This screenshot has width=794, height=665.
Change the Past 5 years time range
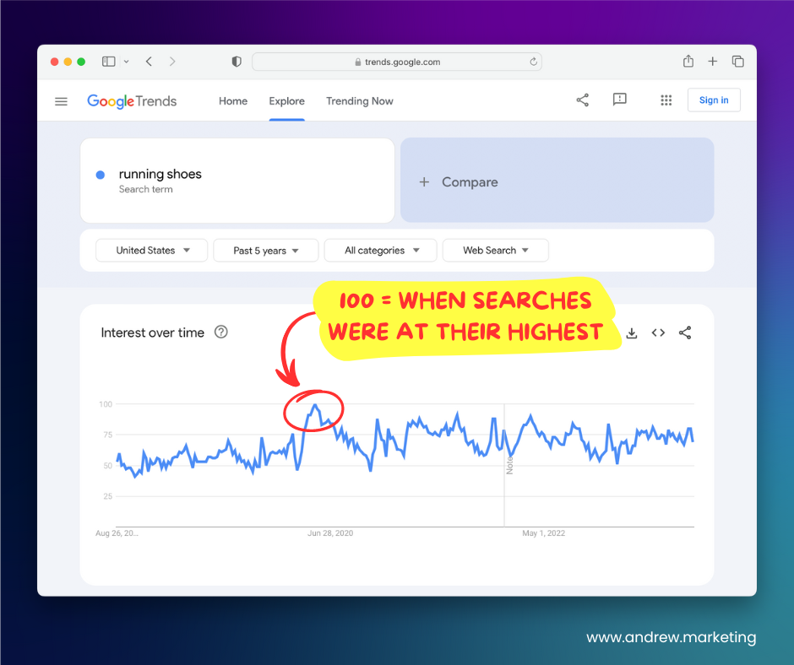tap(265, 250)
